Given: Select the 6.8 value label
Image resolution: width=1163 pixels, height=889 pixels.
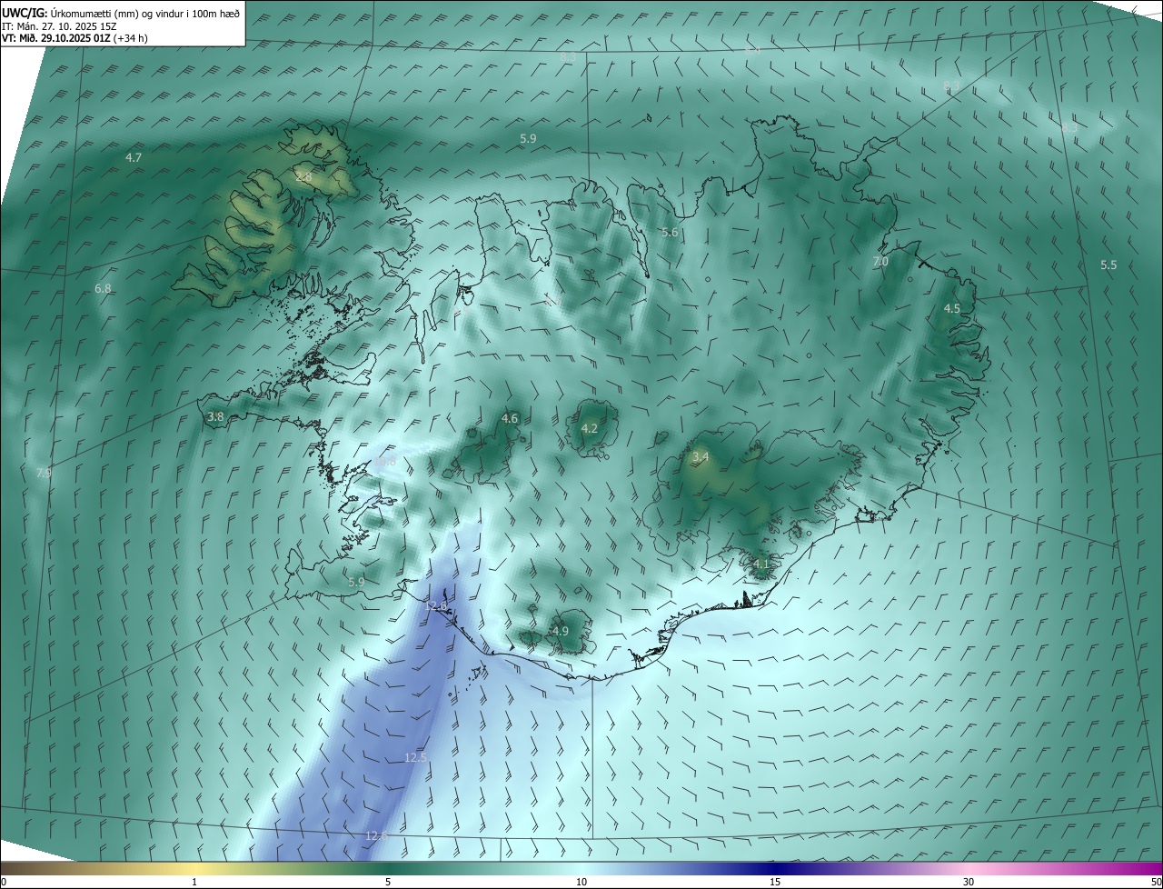Looking at the screenshot, I should coord(103,289).
